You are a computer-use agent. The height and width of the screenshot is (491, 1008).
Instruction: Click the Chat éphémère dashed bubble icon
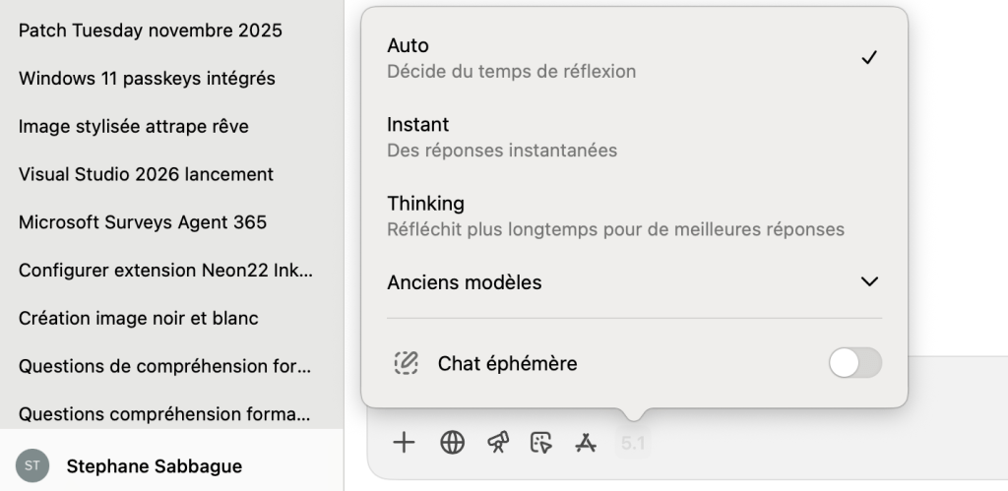406,363
